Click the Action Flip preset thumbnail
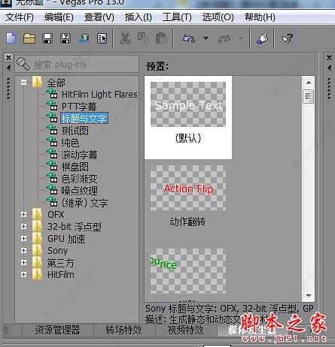The width and height of the screenshot is (335, 347). pyautogui.click(x=188, y=188)
